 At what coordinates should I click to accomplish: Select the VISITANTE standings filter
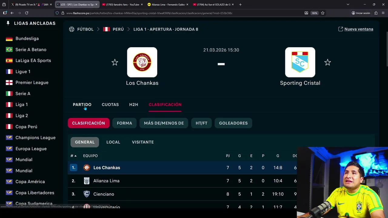pos(143,142)
